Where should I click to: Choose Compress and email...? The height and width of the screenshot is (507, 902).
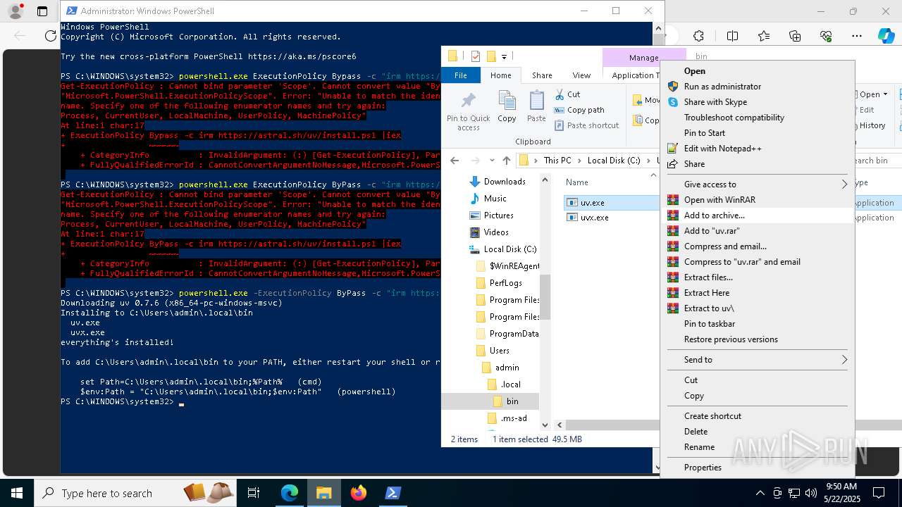758,246
